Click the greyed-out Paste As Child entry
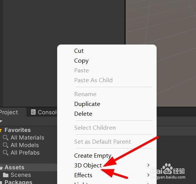This screenshot has height=184, width=196. (107, 80)
